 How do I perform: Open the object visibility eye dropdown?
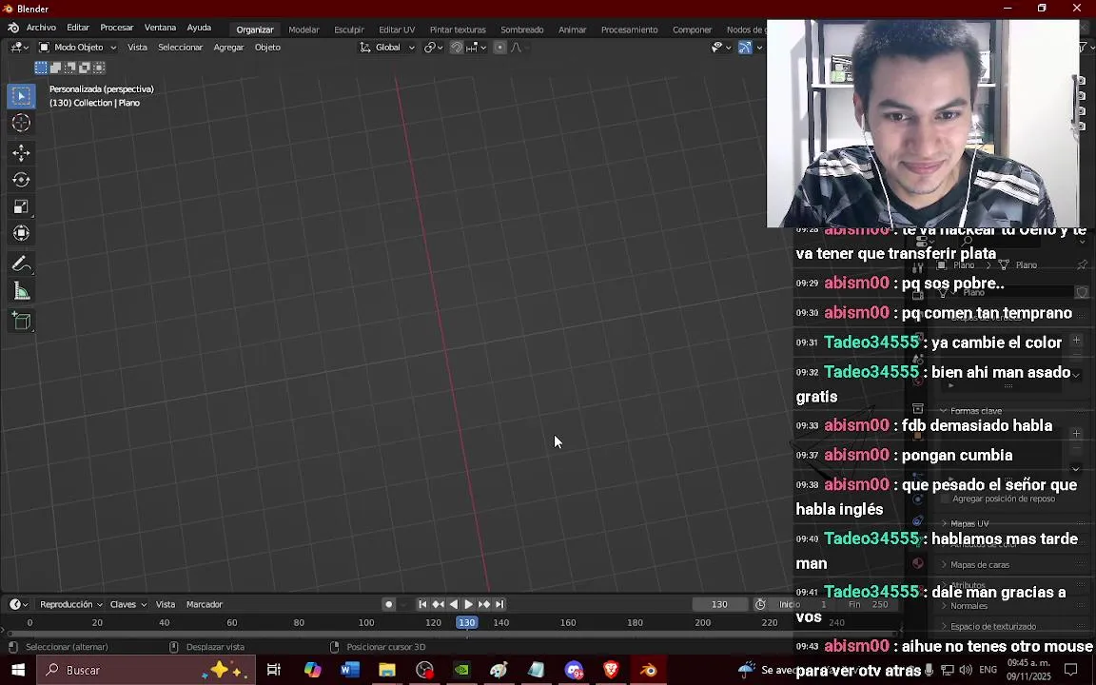click(x=720, y=48)
